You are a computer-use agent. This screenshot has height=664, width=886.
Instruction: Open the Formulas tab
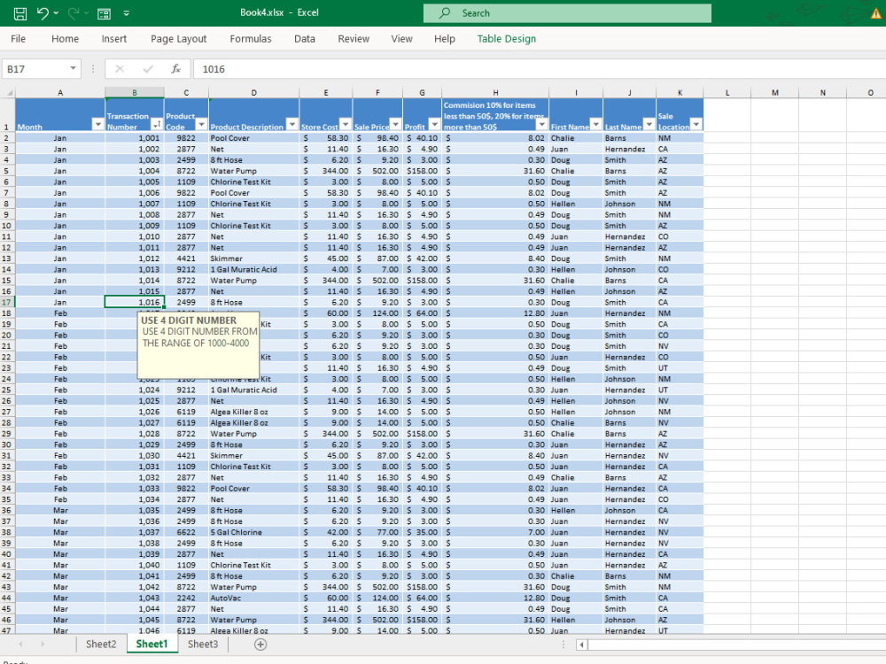click(251, 38)
